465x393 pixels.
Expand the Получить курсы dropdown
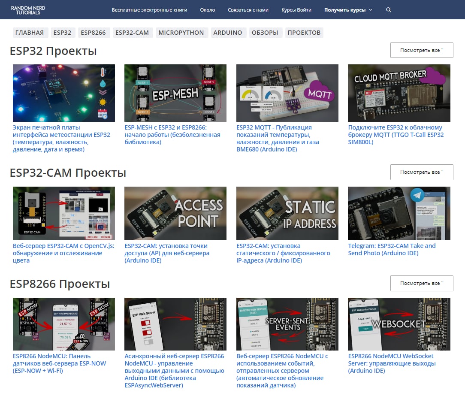[348, 10]
